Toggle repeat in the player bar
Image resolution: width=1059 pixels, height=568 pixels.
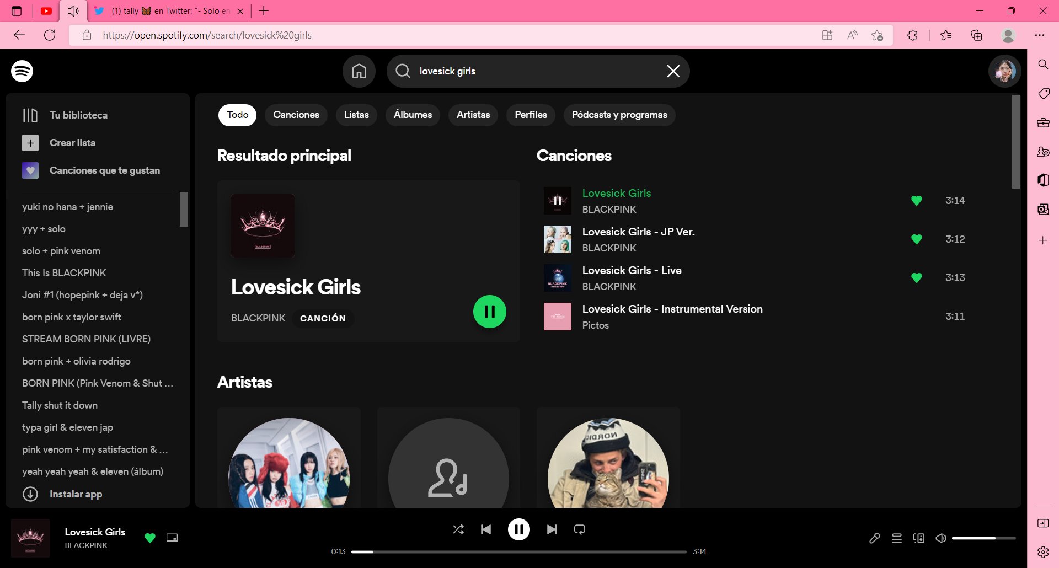tap(580, 529)
